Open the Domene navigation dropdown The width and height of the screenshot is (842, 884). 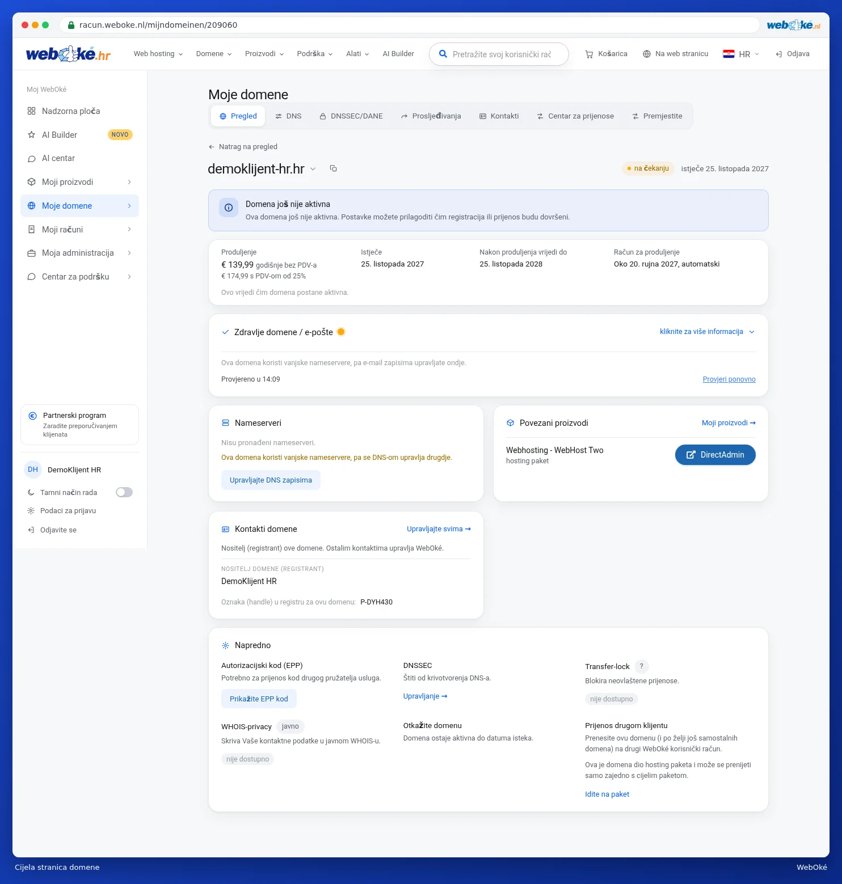(214, 54)
